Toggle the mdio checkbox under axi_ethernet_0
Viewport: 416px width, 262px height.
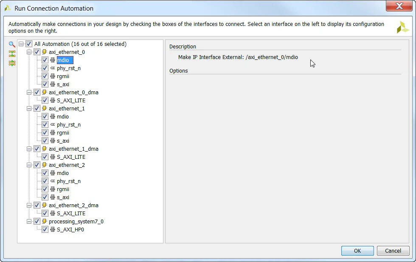(45, 60)
